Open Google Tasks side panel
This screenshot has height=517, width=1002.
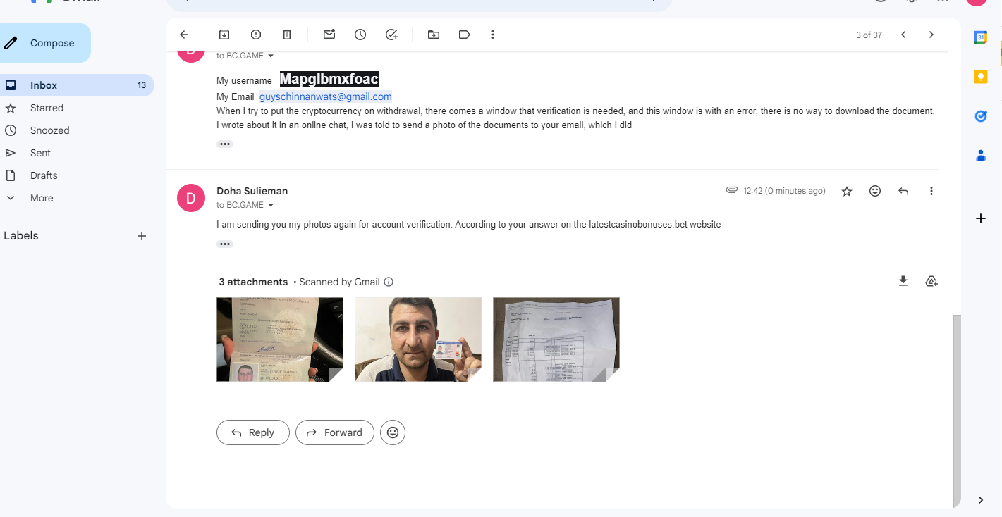[x=980, y=116]
